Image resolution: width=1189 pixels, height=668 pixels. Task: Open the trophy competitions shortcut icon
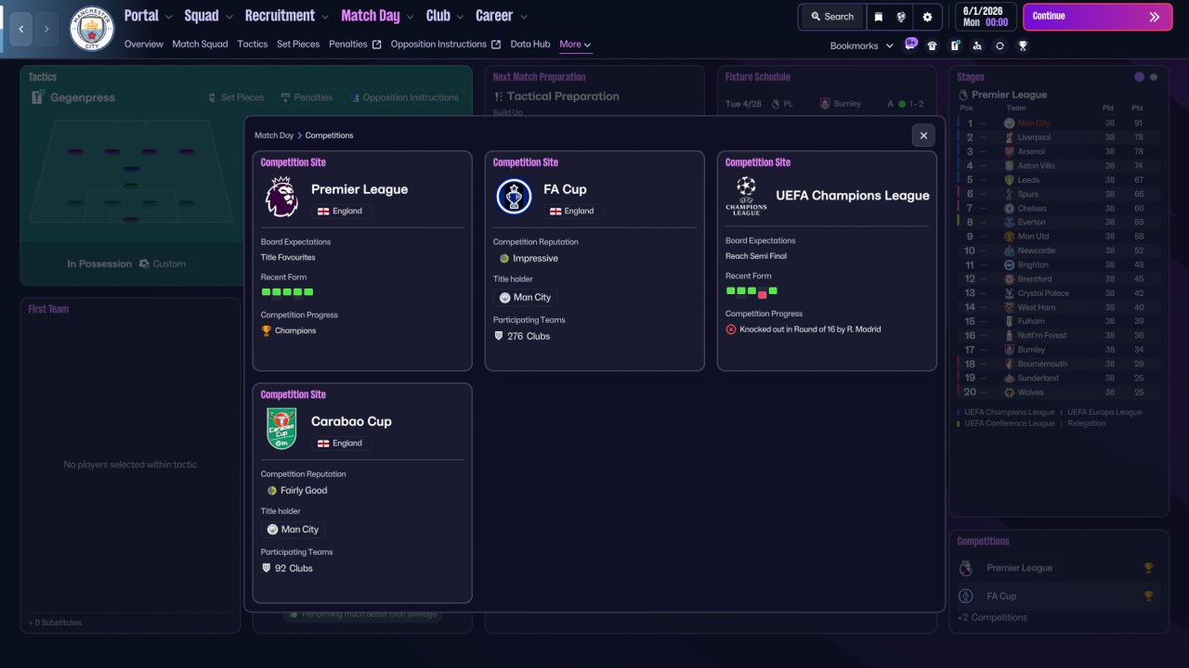1023,45
